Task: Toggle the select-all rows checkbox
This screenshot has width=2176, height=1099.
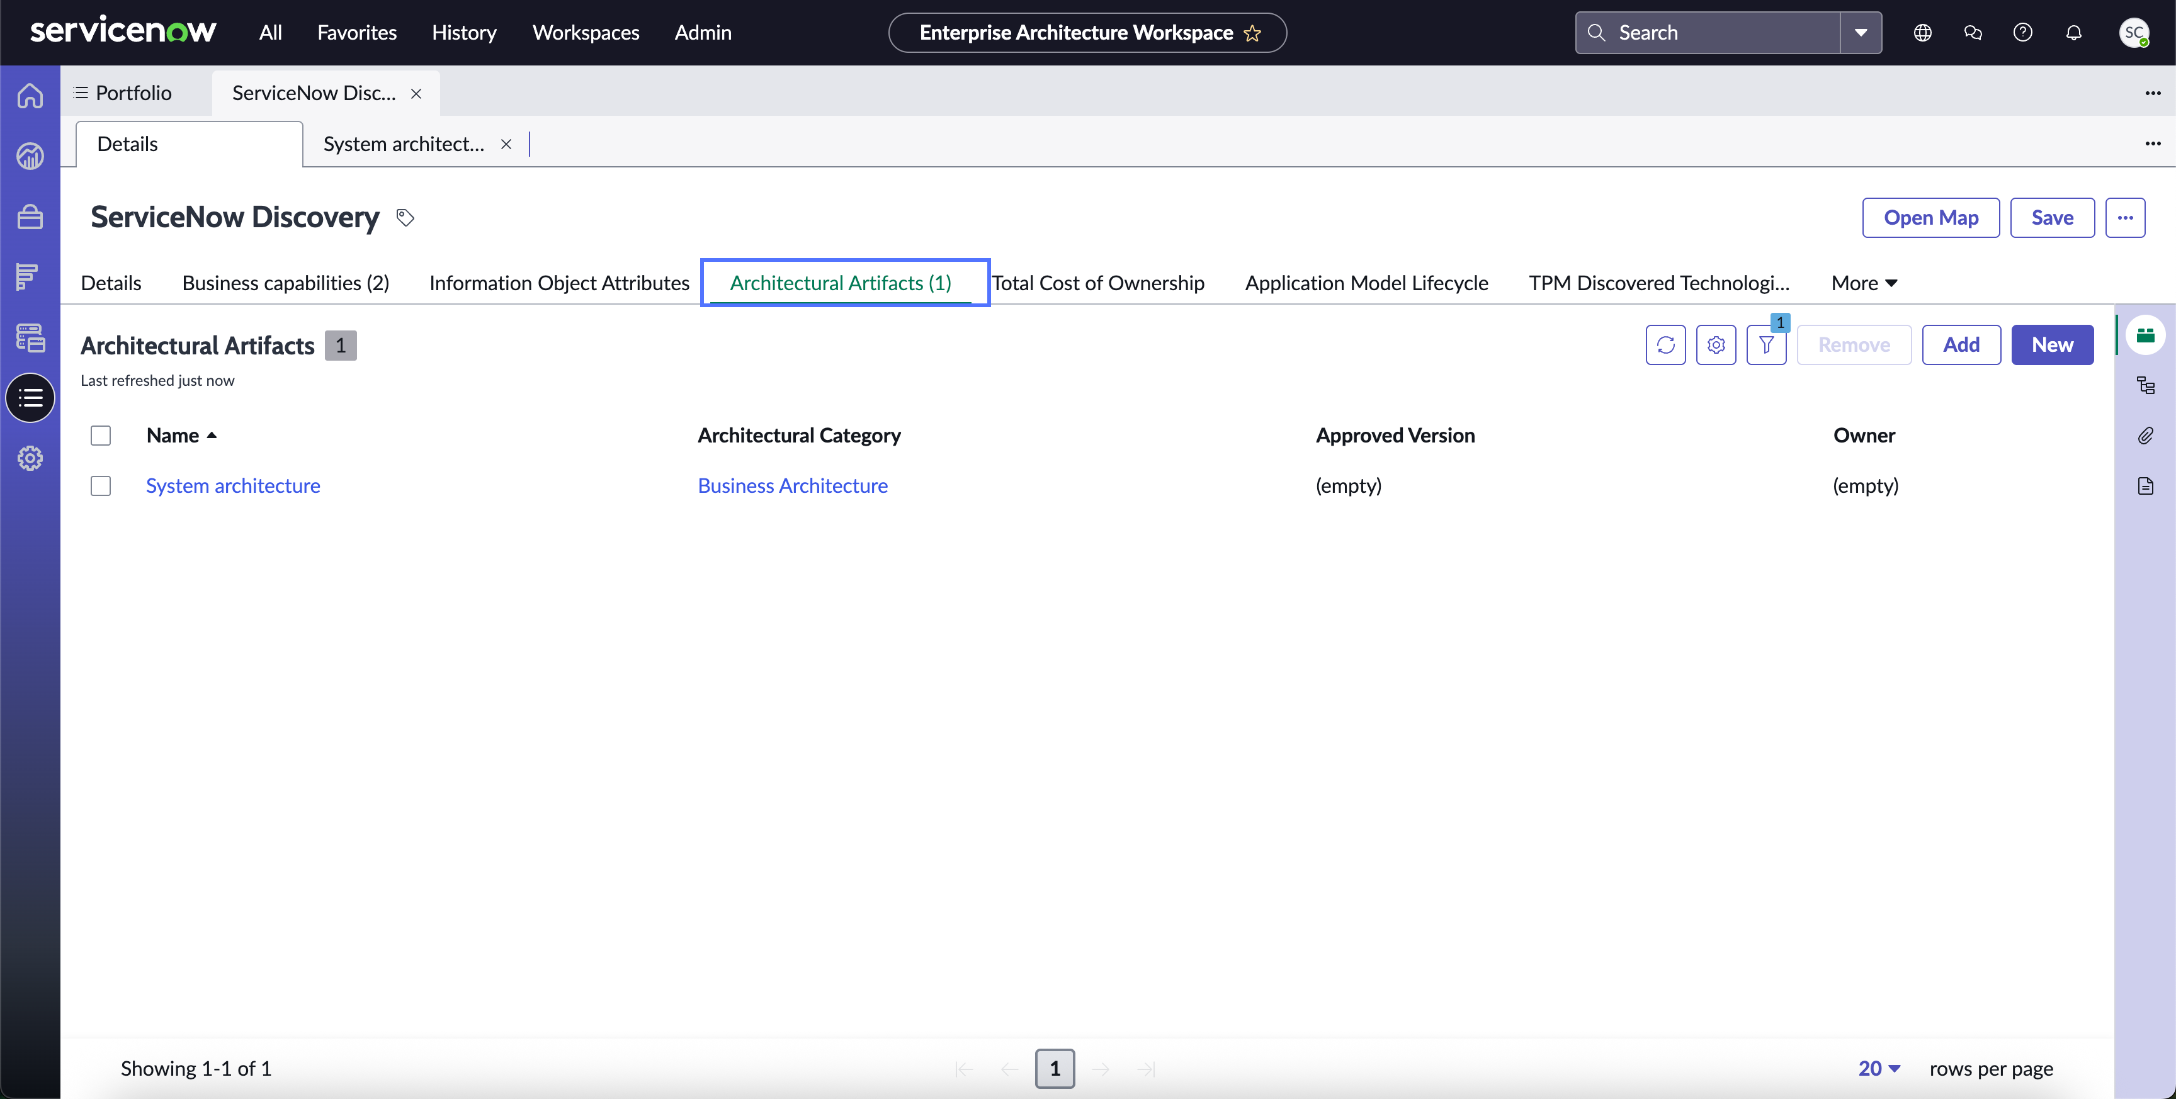Action: tap(101, 436)
